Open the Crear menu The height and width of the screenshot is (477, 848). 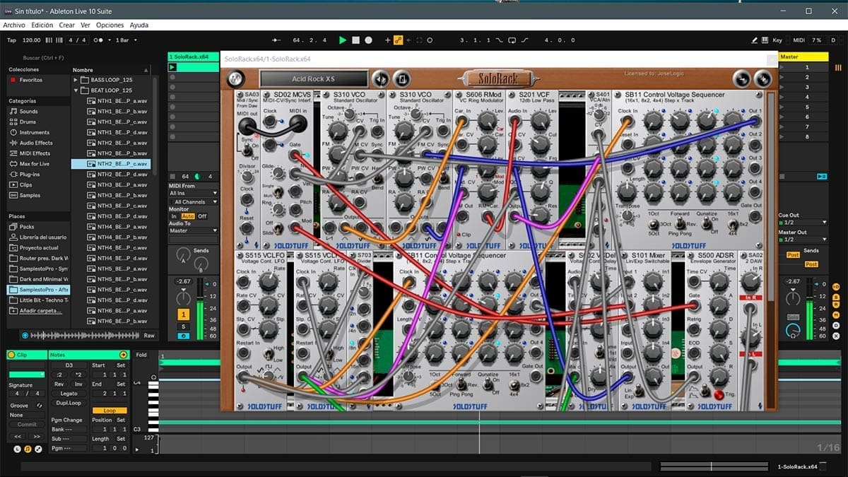pyautogui.click(x=67, y=25)
